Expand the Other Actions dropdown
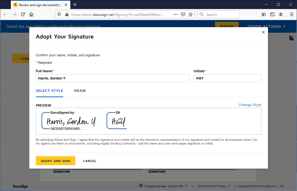Viewport: 297px width, 191px height. pyautogui.click(x=266, y=27)
